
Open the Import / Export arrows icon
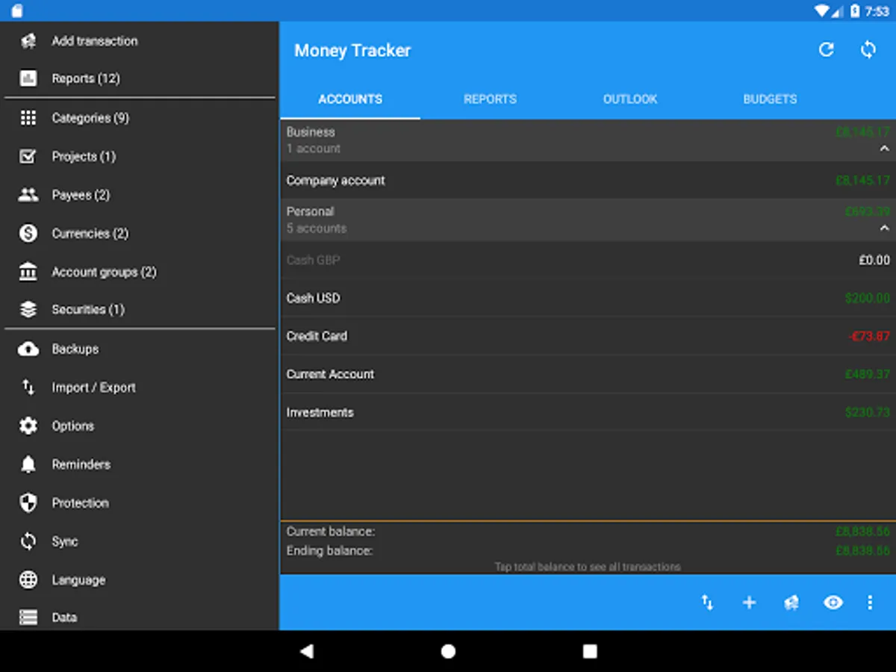point(28,388)
